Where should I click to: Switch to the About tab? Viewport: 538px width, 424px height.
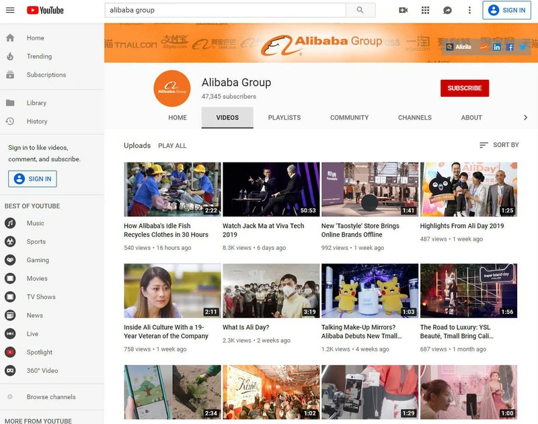[471, 118]
